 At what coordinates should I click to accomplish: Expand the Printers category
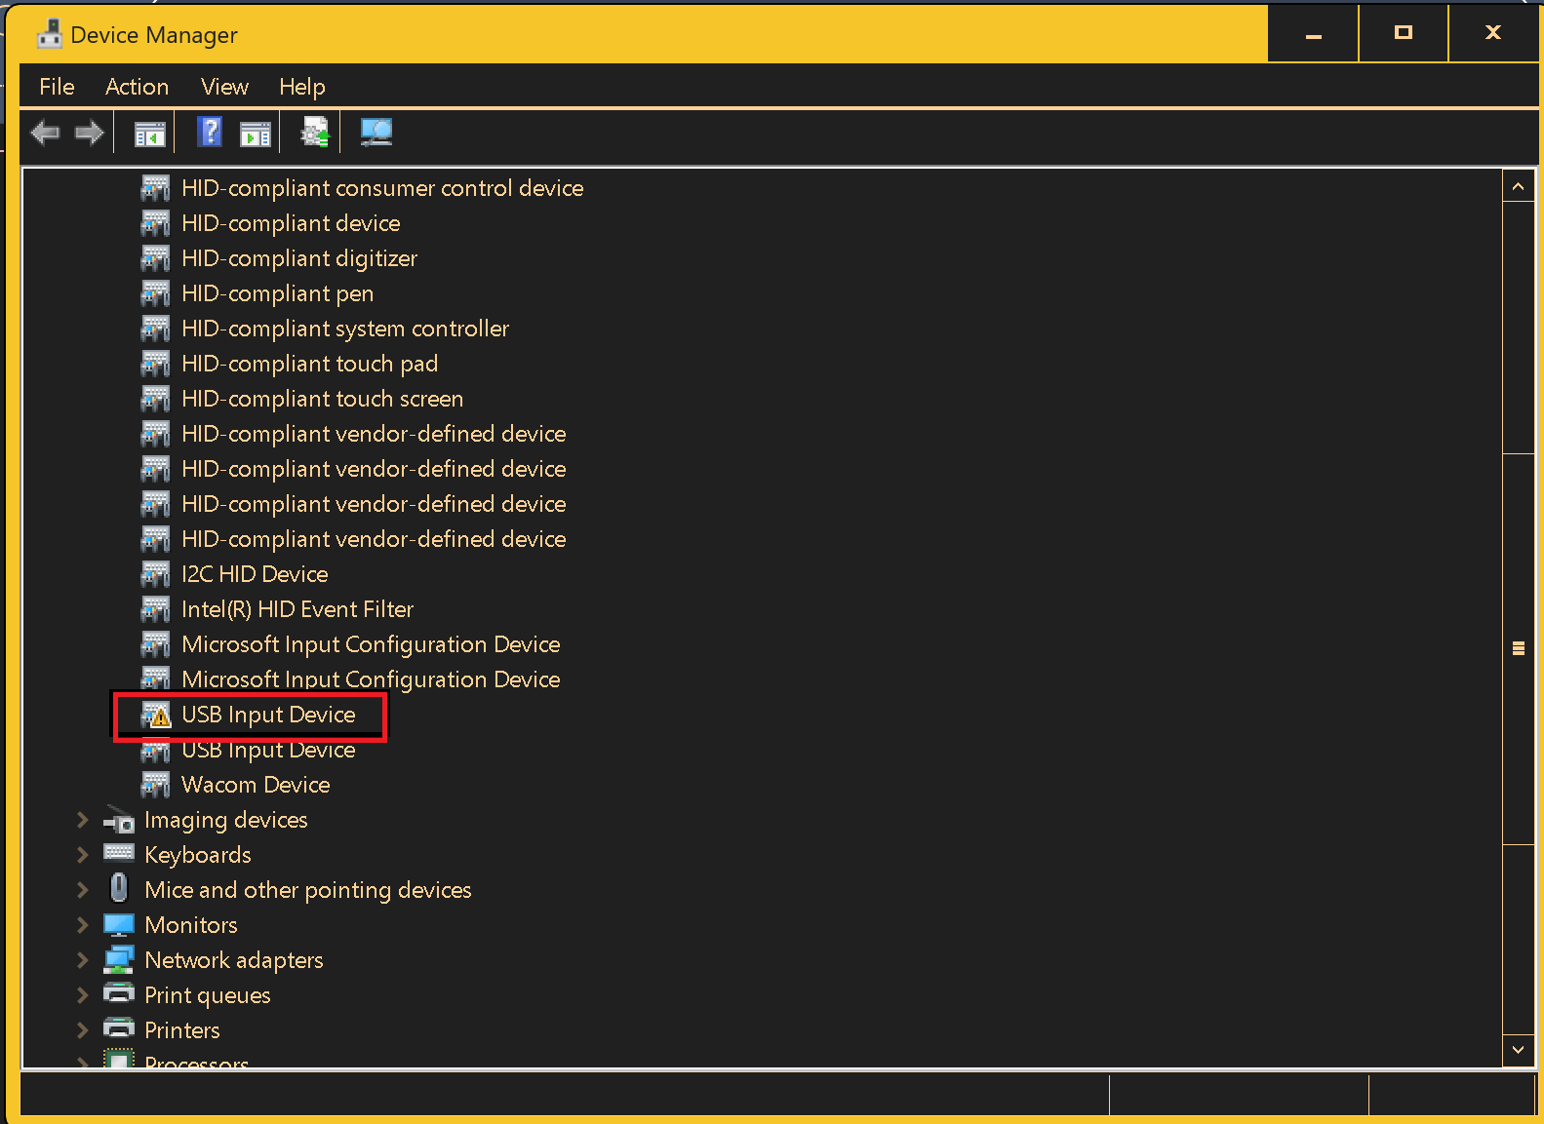coord(83,1030)
